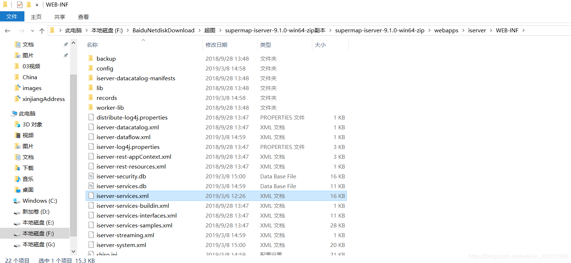Select distribute-log4j.properties file icon
571x263 pixels.
pyautogui.click(x=91, y=117)
